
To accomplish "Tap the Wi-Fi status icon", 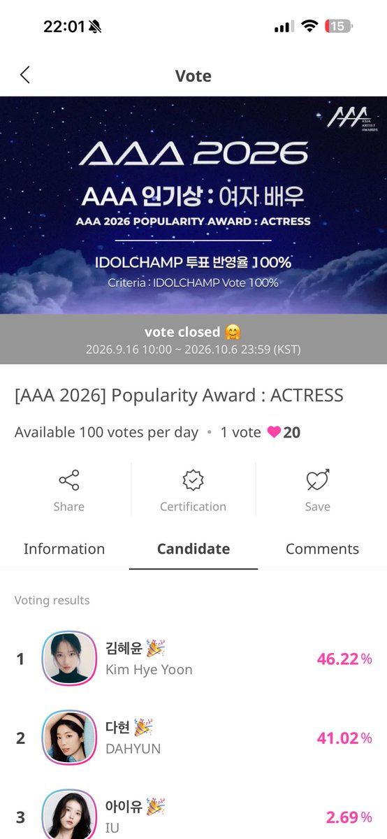I will tap(309, 27).
